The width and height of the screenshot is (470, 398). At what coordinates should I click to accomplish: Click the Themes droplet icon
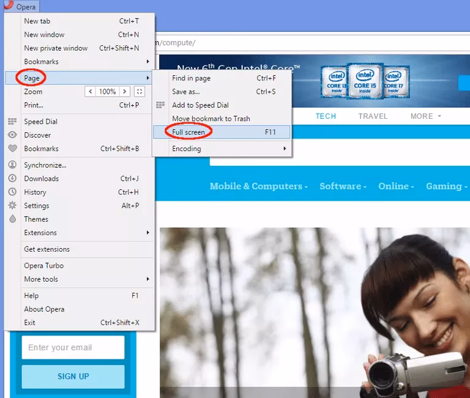point(12,219)
